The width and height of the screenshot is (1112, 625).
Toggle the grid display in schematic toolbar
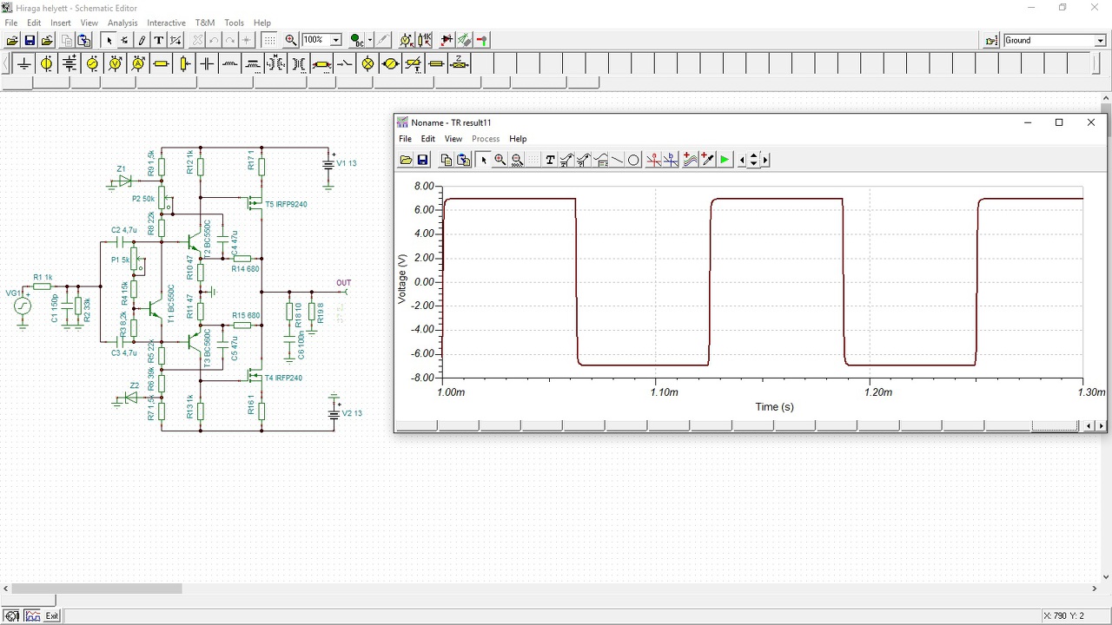(x=269, y=40)
